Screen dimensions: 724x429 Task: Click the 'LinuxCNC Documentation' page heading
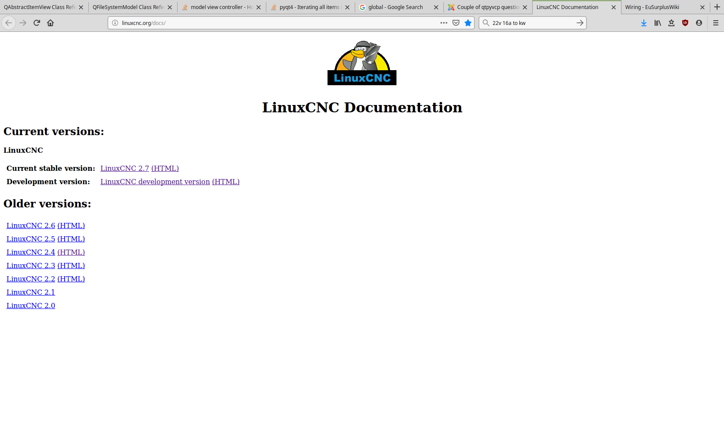tap(362, 107)
